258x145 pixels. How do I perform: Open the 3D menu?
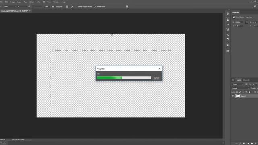tap(44, 2)
